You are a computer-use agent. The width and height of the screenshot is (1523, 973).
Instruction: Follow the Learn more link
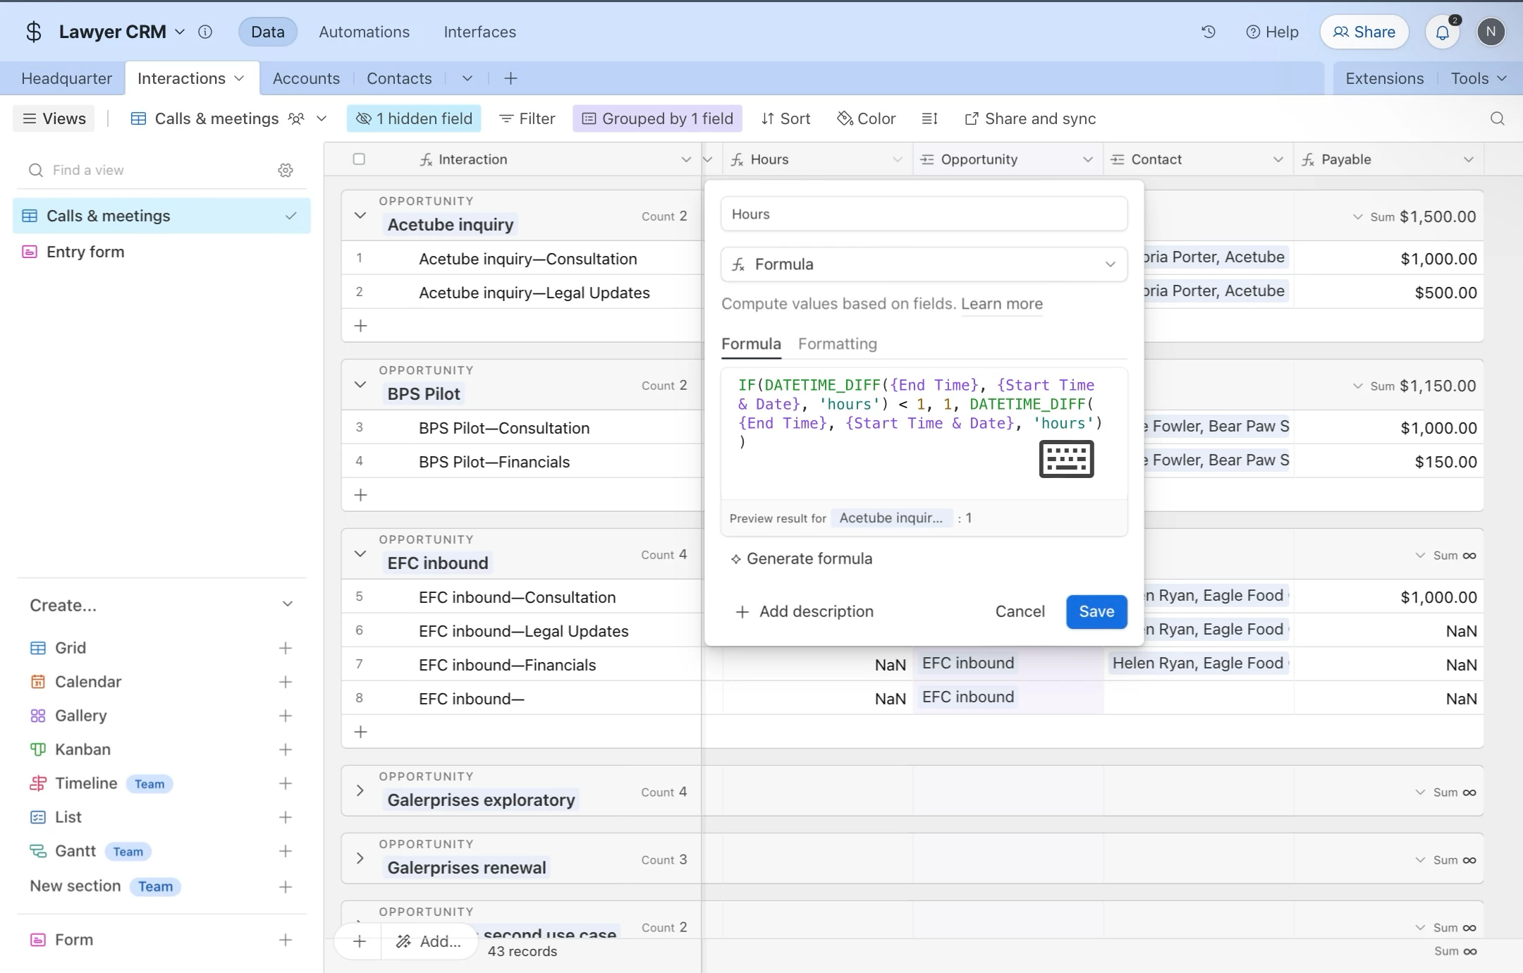pos(1001,304)
